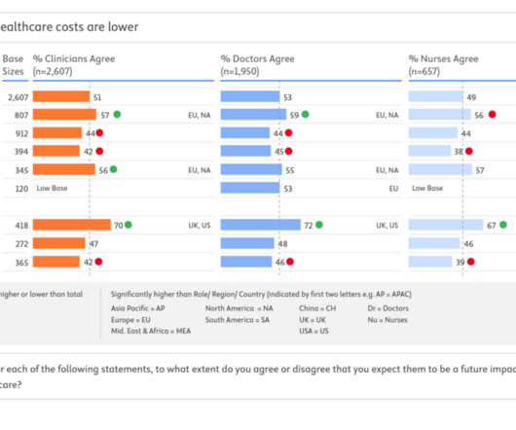Click 'UK, US' in the Doctors column
The image size is (516, 430).
[x=387, y=226]
